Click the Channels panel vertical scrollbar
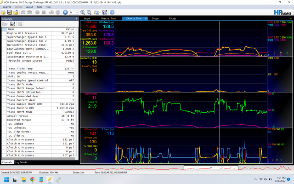The width and height of the screenshot is (294, 184). [77, 133]
